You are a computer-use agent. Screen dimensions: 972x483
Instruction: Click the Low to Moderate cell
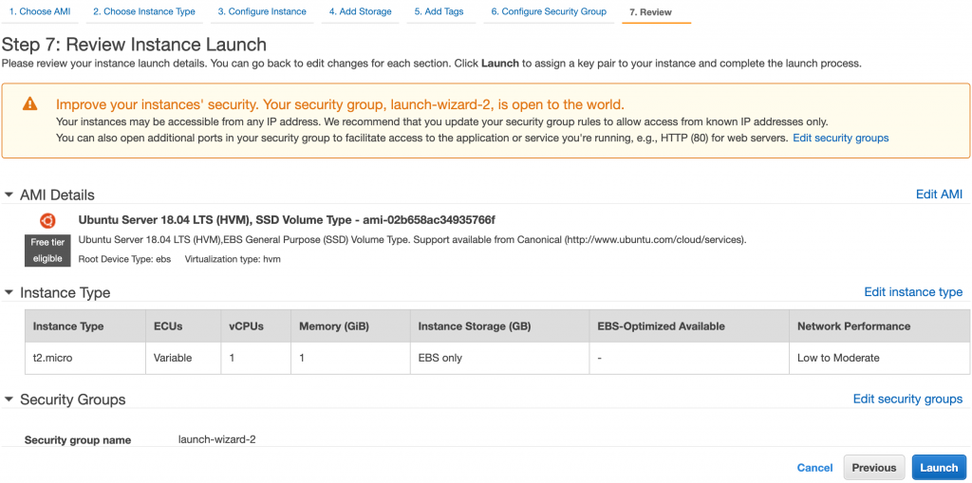click(x=880, y=358)
